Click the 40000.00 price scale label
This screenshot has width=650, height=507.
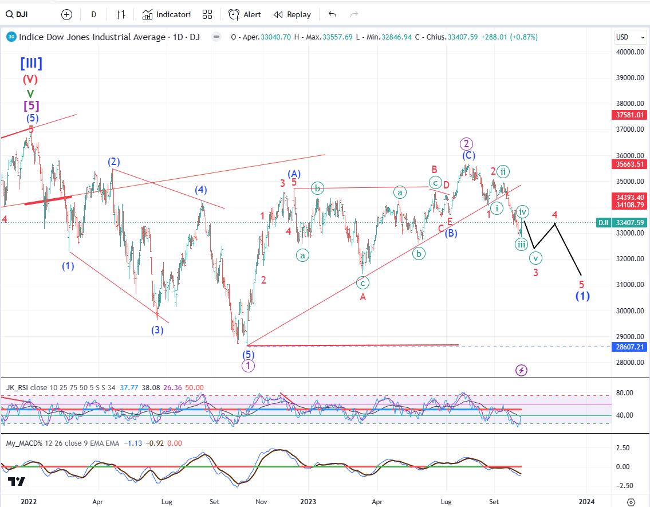pos(630,52)
